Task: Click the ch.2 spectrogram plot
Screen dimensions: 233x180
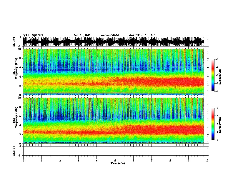Action: [x=114, y=121]
